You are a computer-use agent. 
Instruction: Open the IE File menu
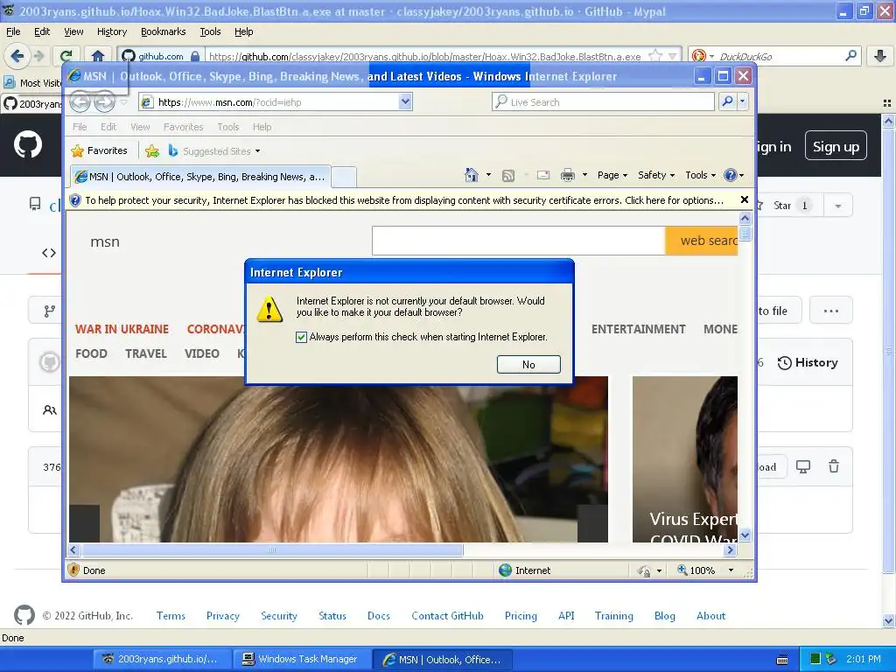80,127
